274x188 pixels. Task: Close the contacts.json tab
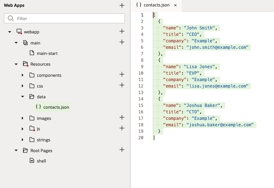pos(175,5)
